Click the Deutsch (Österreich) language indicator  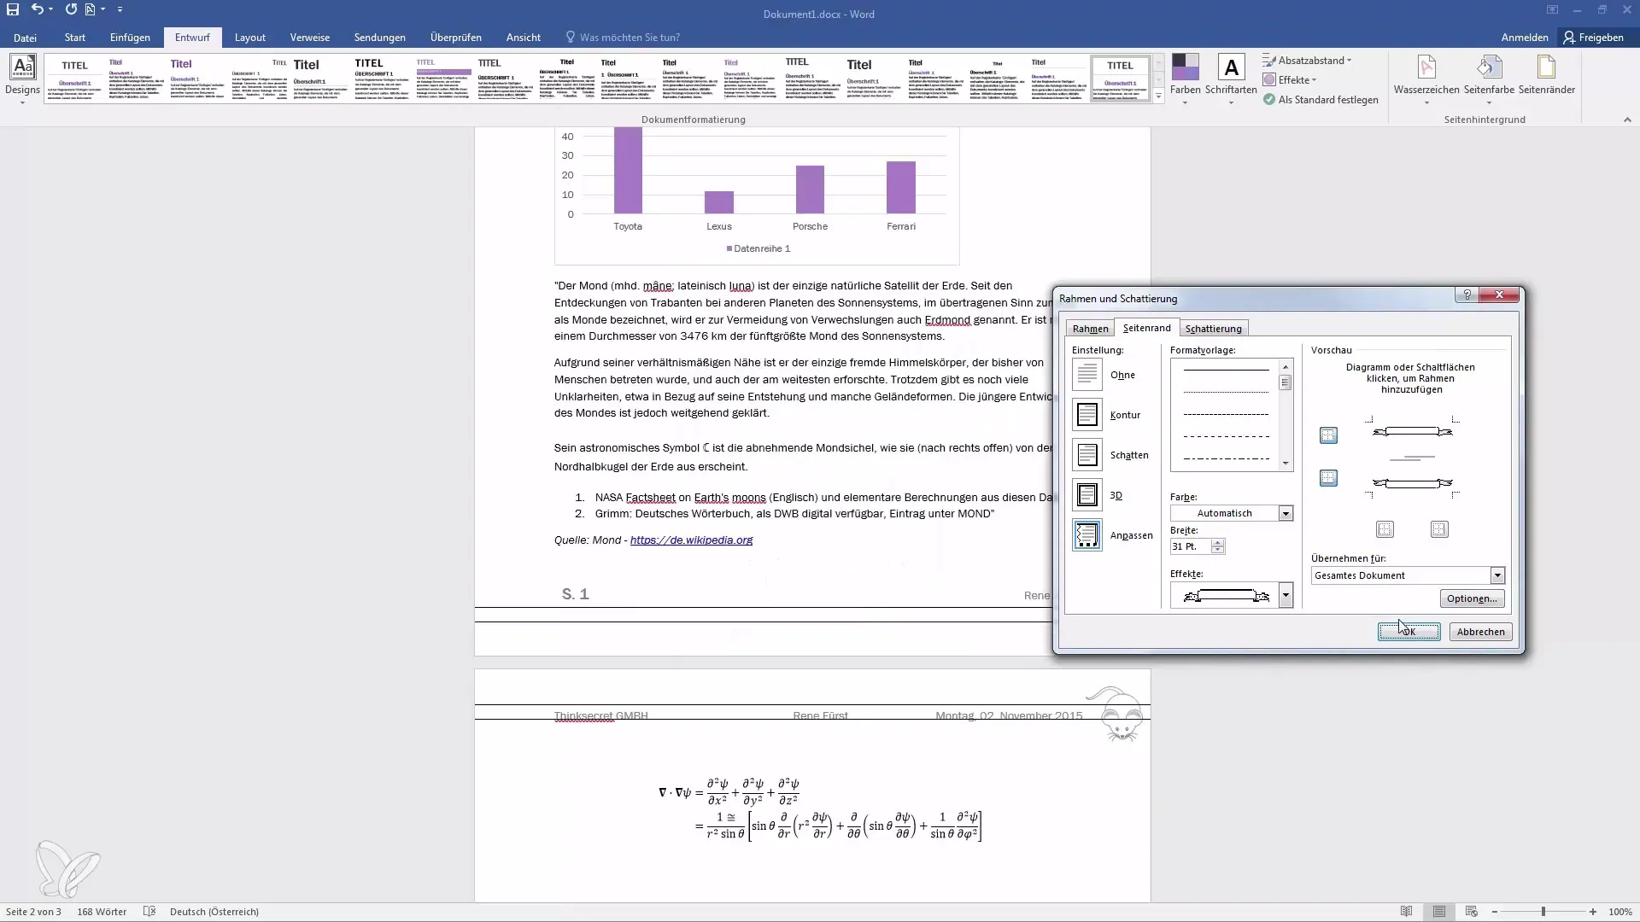click(214, 912)
